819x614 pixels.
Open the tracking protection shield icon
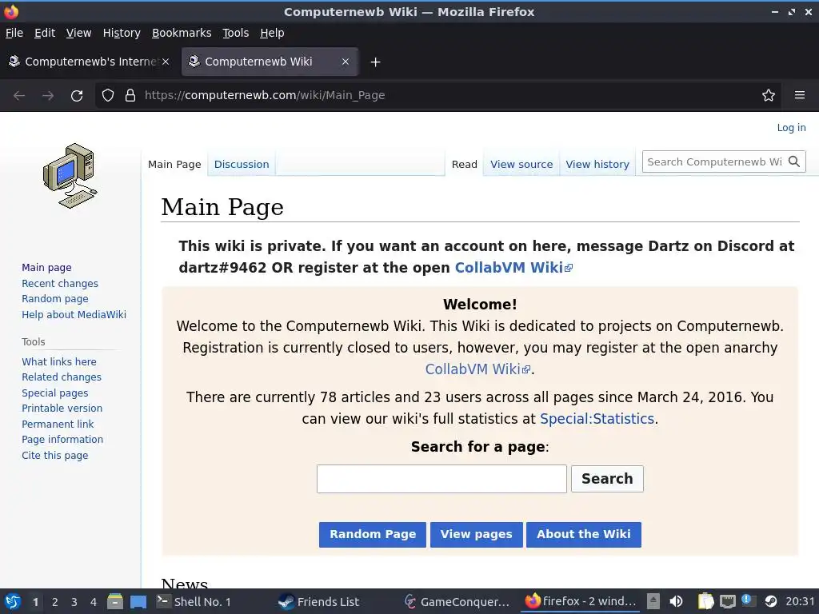pyautogui.click(x=108, y=96)
